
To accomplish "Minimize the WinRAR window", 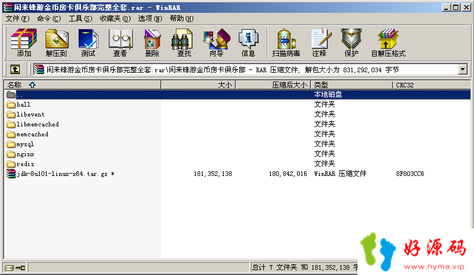I will pyautogui.click(x=446, y=7).
